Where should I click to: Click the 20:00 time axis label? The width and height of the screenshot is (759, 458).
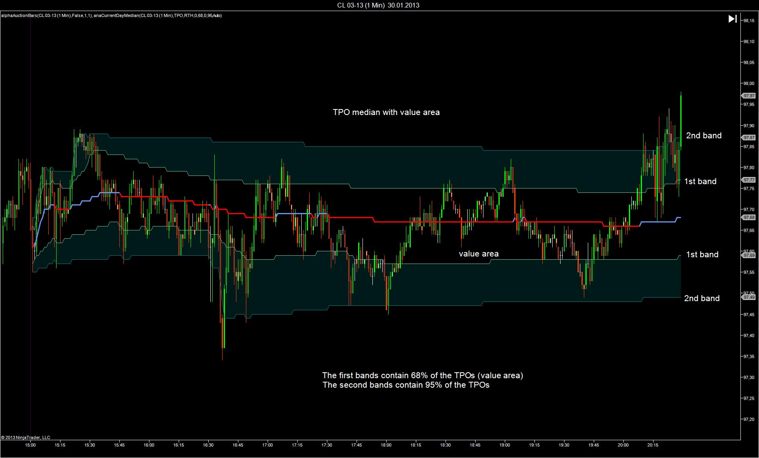point(623,445)
